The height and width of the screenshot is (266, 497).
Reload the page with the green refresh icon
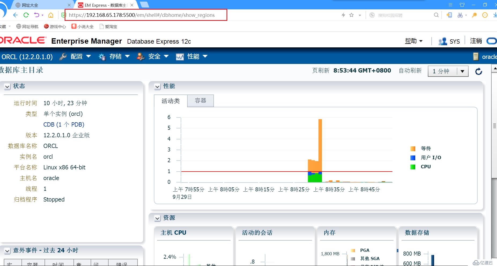tap(26, 15)
